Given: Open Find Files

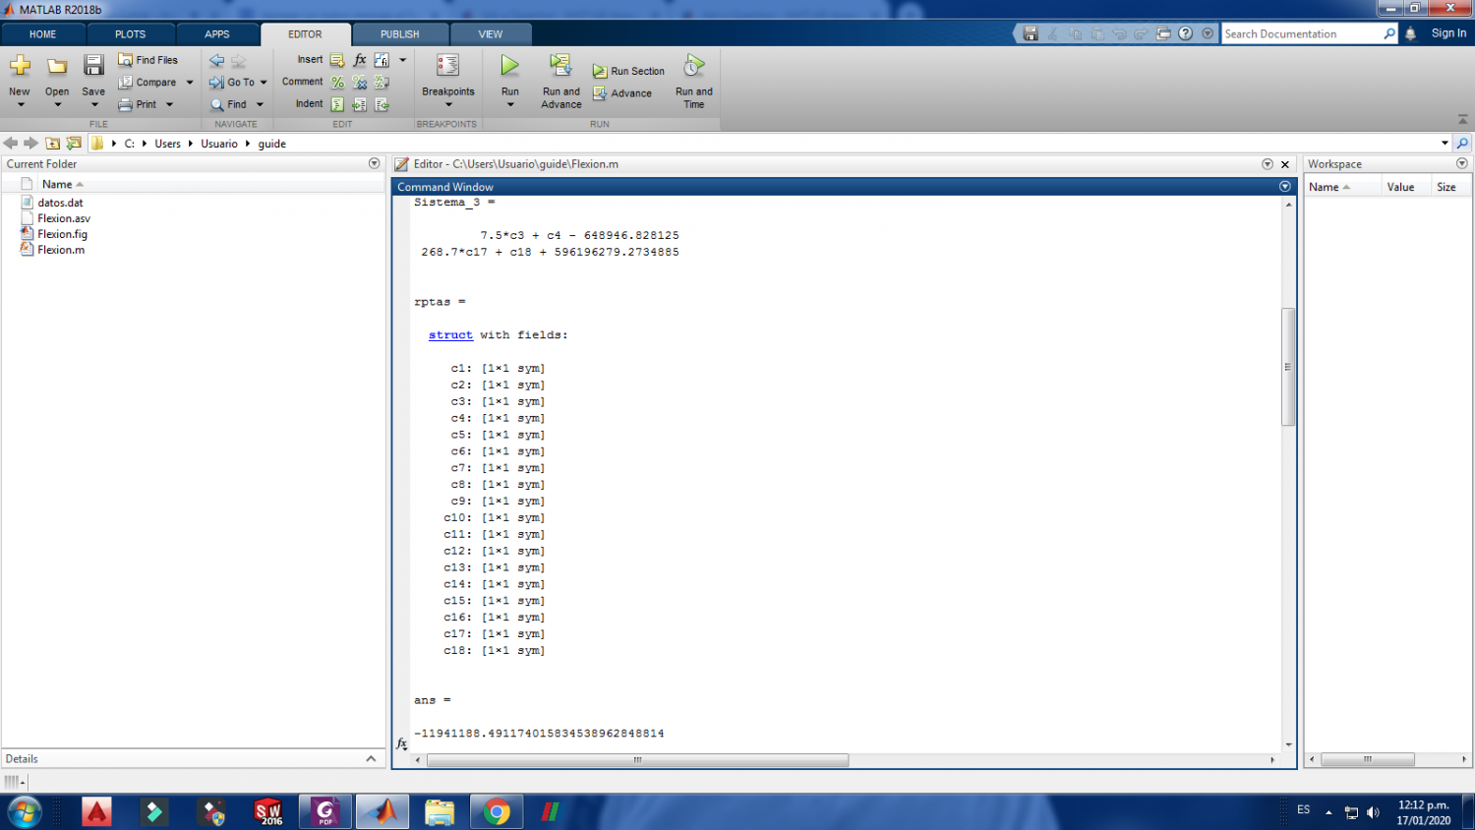Looking at the screenshot, I should point(148,60).
